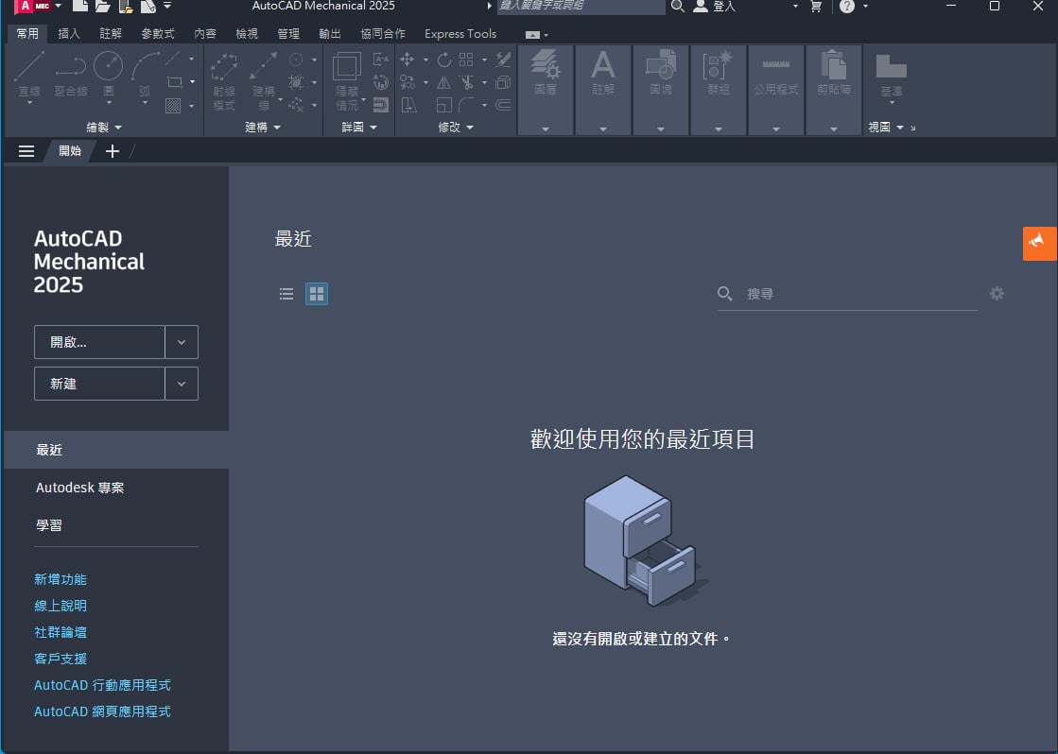Click the 圖塊 block panel button
Image resolution: width=1058 pixels, height=754 pixels.
[x=661, y=91]
